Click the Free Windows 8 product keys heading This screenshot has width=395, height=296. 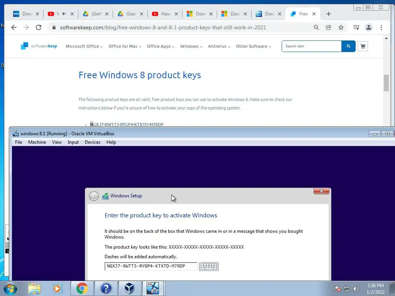(x=140, y=75)
